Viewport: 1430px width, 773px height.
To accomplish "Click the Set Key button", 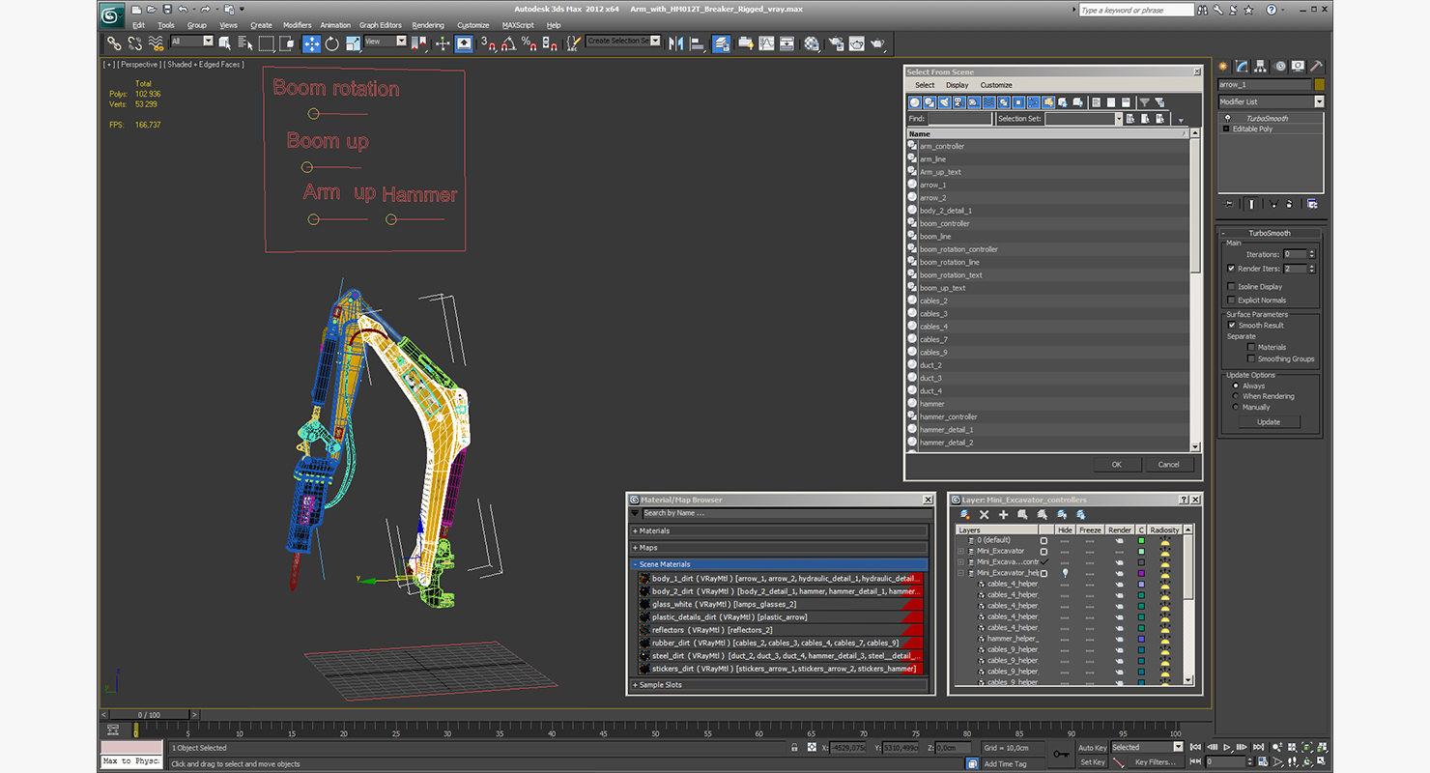I will pyautogui.click(x=1092, y=761).
